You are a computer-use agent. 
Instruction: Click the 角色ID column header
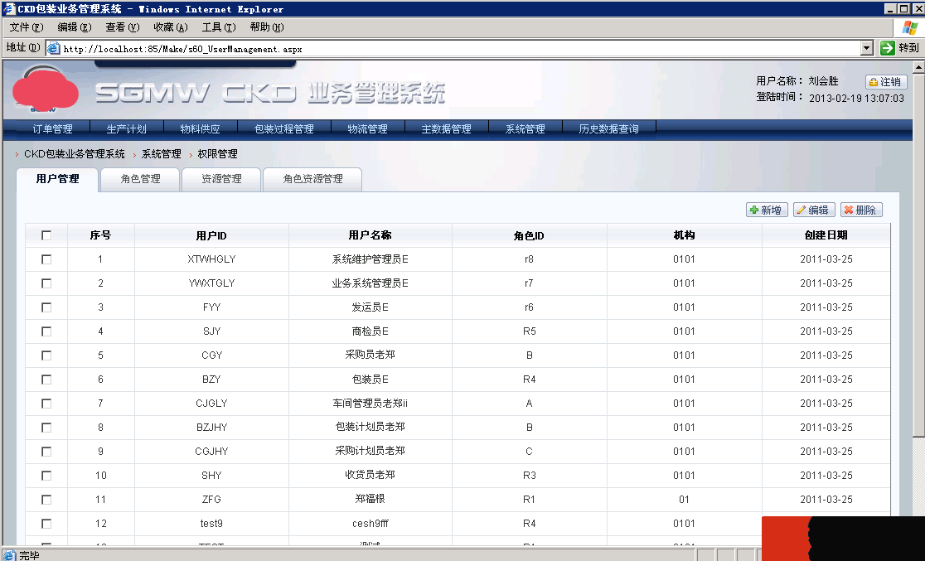click(529, 235)
